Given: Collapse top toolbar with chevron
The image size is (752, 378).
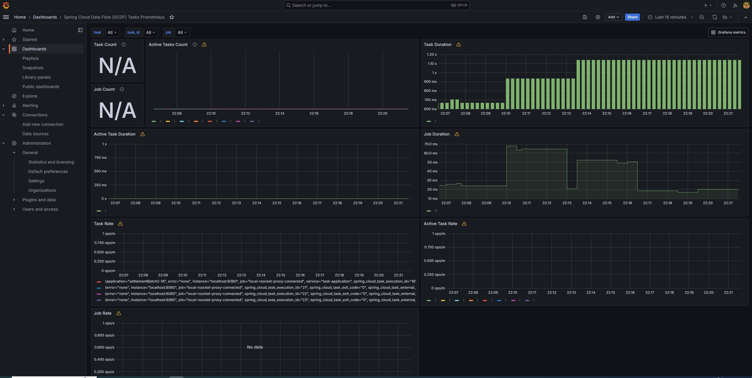Looking at the screenshot, I should 746,17.
